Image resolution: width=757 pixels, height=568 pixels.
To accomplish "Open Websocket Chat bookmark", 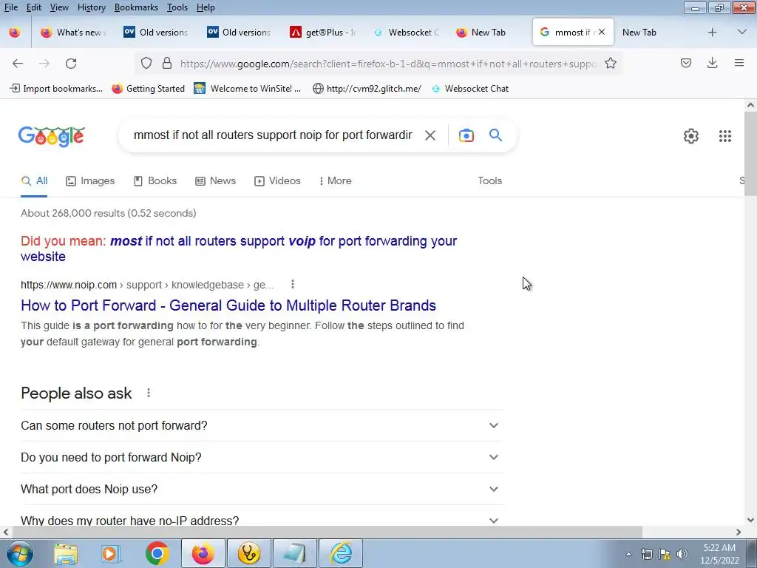I will [469, 89].
